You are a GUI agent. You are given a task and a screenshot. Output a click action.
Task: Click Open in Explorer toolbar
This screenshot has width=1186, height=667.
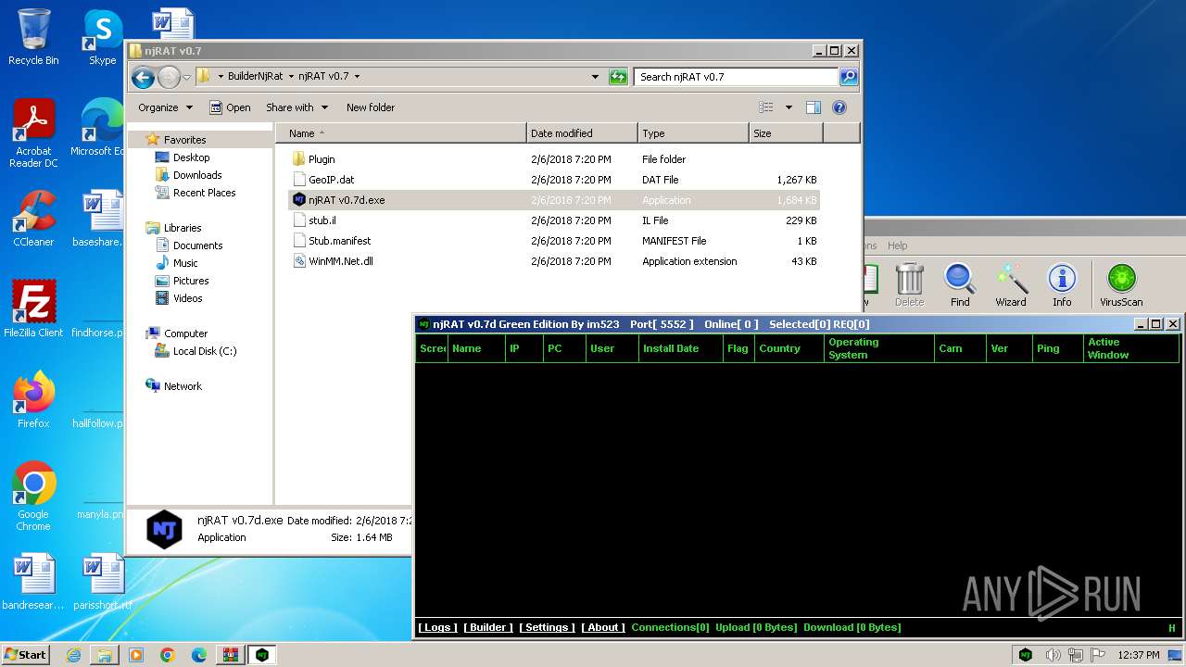point(230,107)
